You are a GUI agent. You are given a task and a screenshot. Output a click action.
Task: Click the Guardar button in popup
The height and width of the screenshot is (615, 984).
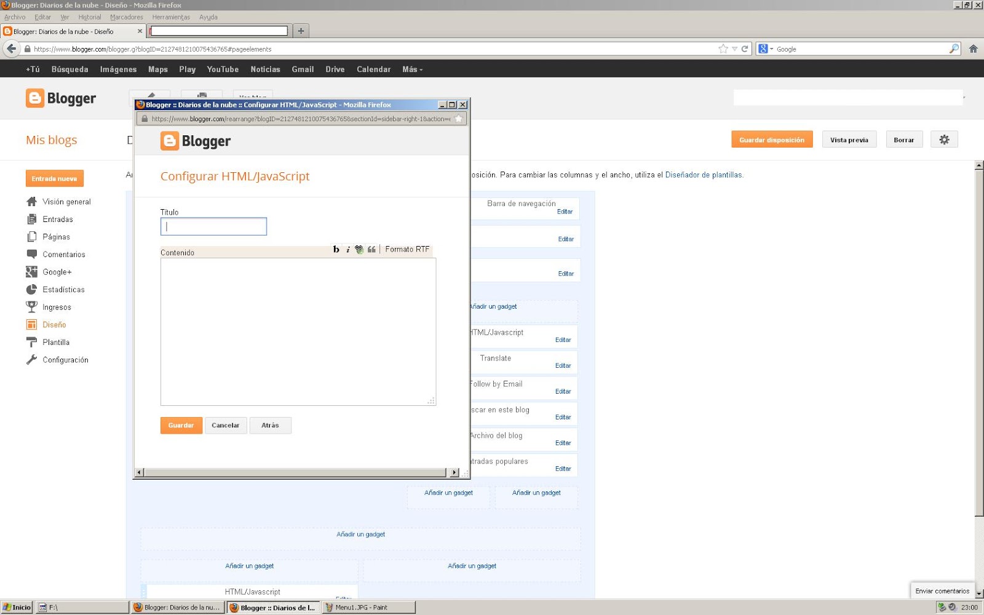[x=181, y=426]
